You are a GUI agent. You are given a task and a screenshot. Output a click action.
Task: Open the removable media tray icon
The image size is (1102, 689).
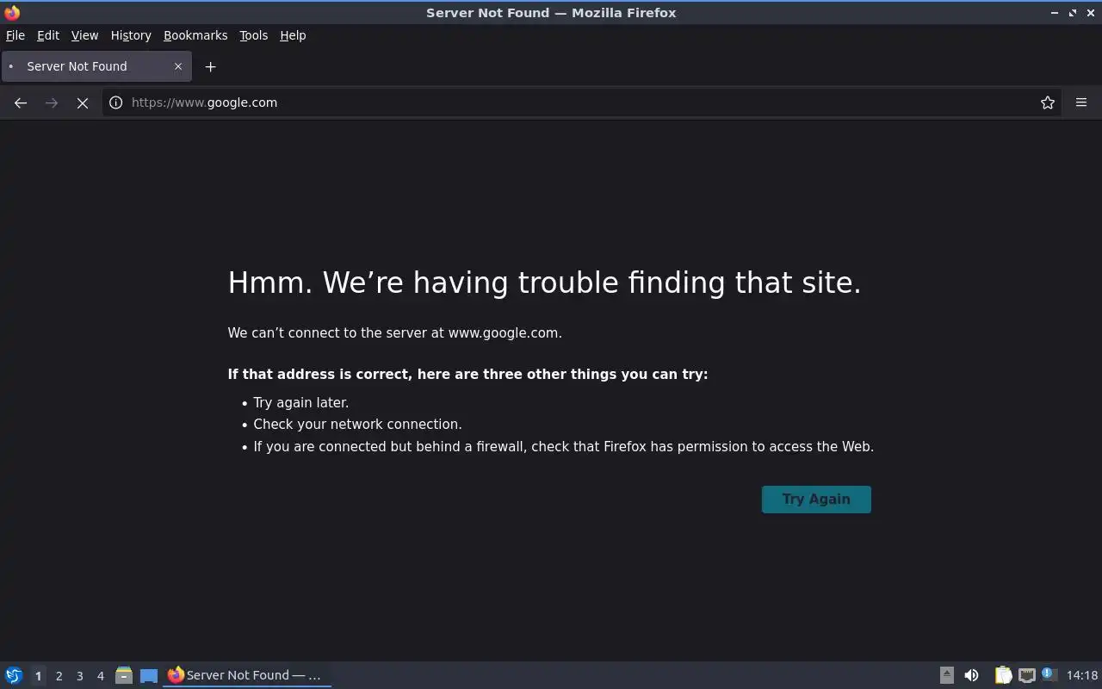[x=946, y=675]
